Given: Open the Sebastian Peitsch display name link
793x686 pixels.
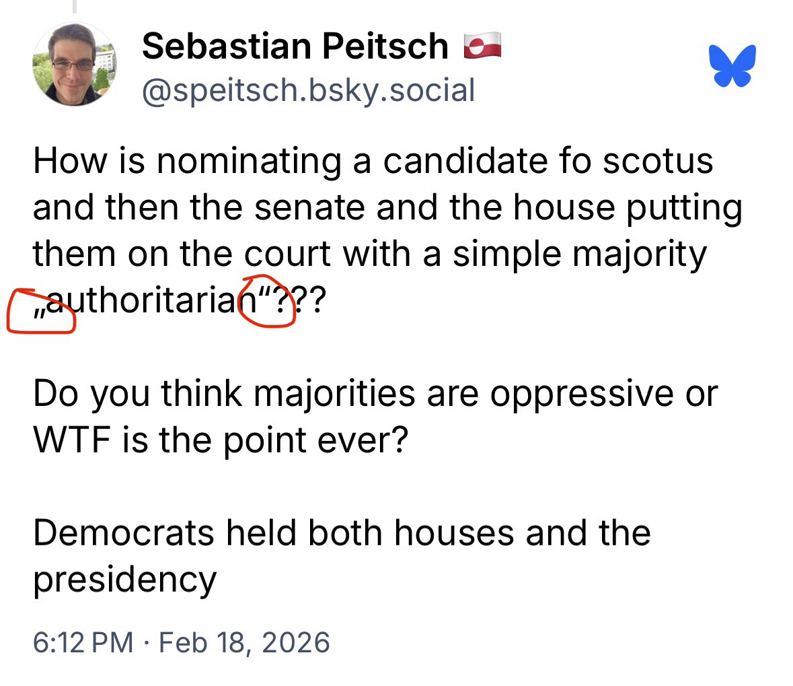Looking at the screenshot, I should click(295, 46).
